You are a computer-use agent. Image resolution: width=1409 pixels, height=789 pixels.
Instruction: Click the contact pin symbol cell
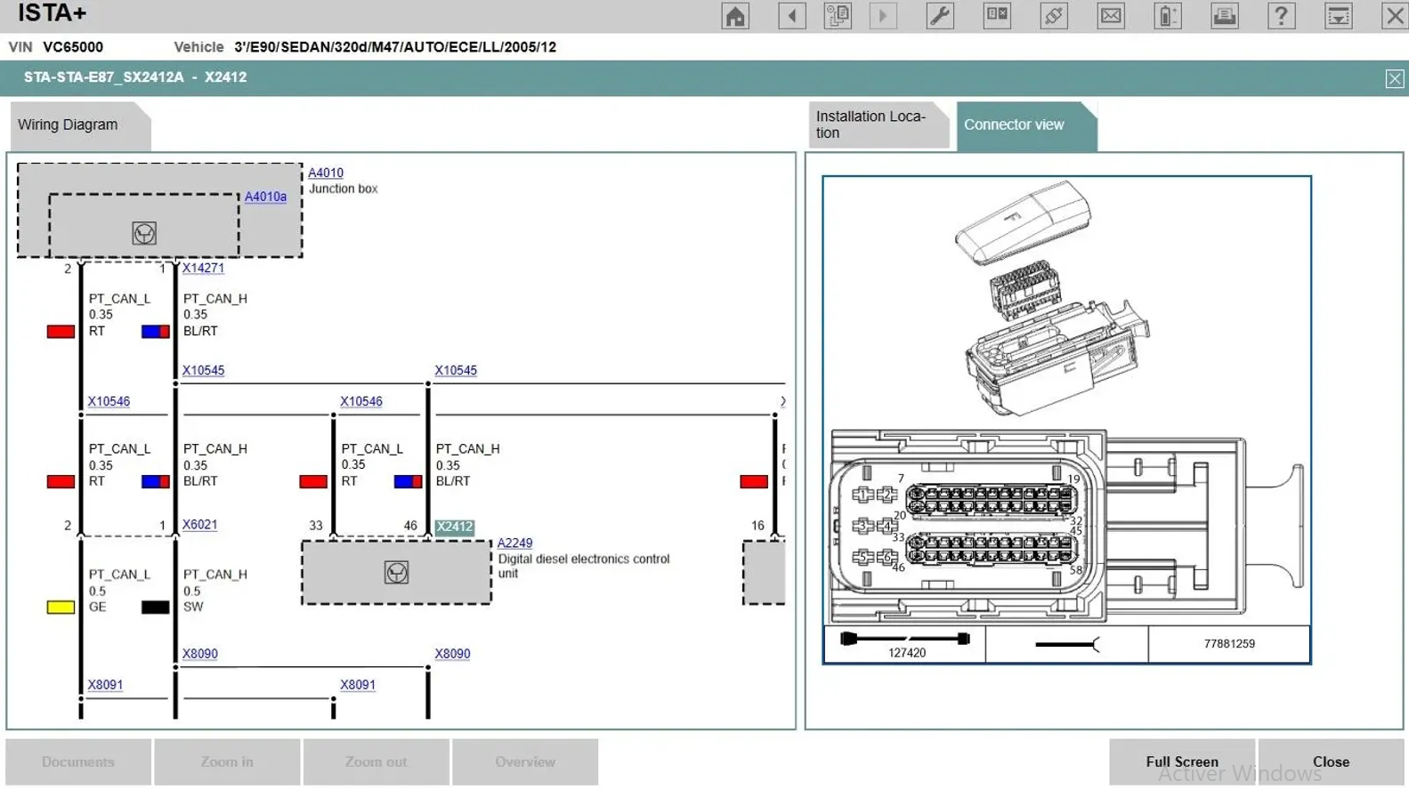point(1066,644)
